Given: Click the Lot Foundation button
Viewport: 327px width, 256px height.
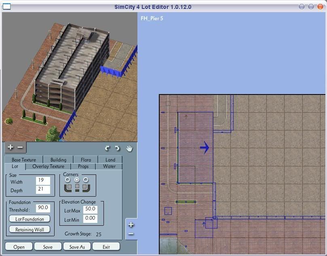Looking at the screenshot, I should (x=30, y=219).
